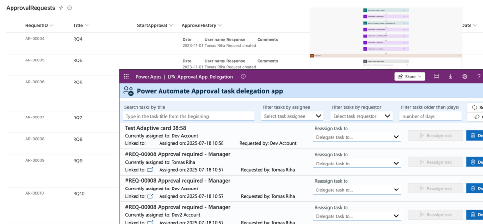Click the download icon in Power Apps header

click(451, 77)
